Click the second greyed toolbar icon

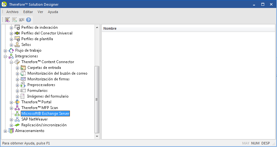click(x=14, y=19)
